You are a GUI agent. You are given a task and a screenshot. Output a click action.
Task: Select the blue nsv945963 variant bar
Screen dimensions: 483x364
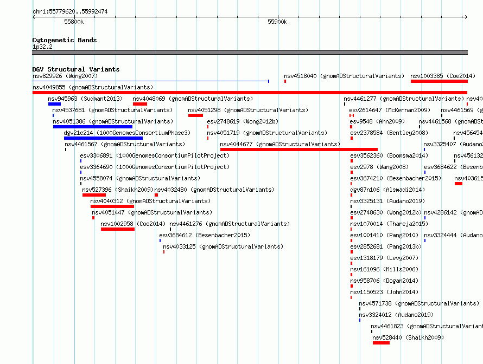[54, 104]
